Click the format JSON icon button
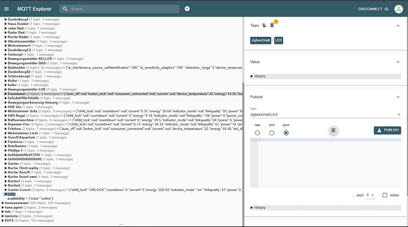The width and height of the screenshot is (408, 227). [333, 130]
